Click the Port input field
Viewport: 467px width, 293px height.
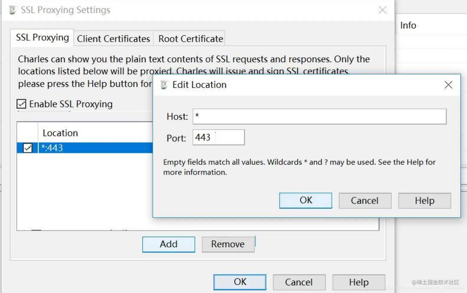(x=219, y=137)
